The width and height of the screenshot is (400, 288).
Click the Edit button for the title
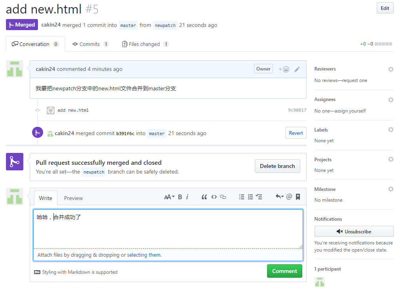coord(385,8)
